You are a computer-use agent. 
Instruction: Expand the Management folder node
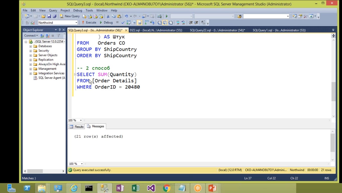[x=31, y=69]
